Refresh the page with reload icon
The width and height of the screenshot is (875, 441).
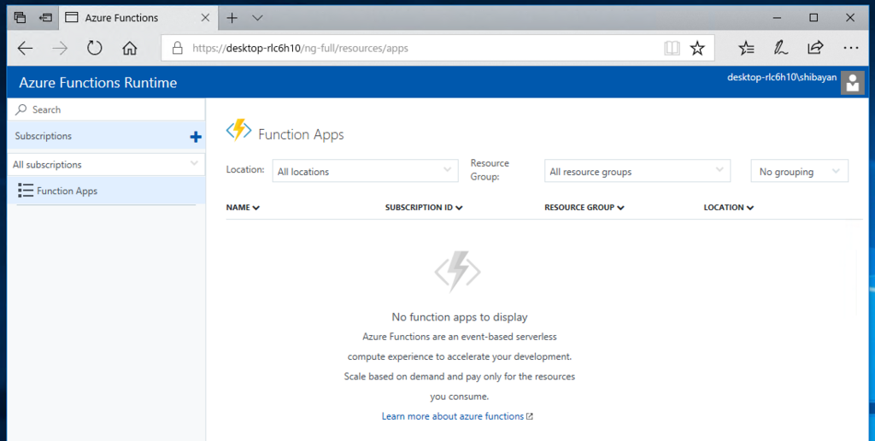94,48
